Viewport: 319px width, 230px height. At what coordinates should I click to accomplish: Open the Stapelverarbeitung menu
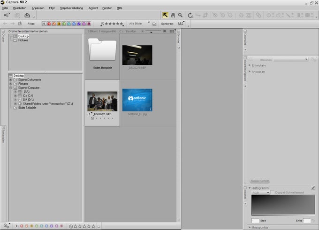click(x=71, y=8)
